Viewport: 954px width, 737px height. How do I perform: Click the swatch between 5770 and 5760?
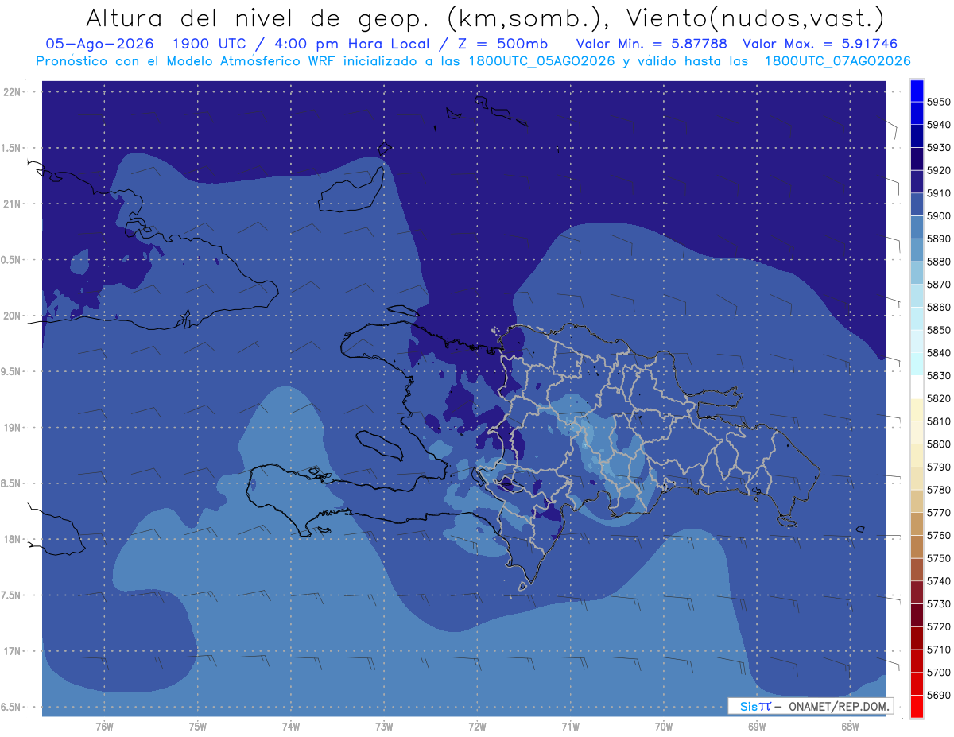coord(917,523)
